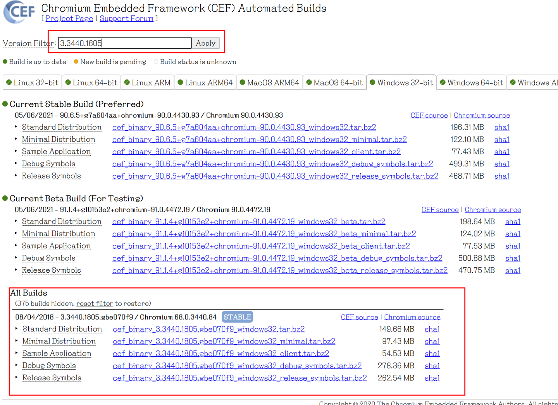Click 'Release Symbols' label under All Builds
558x405 pixels.
(x=52, y=378)
